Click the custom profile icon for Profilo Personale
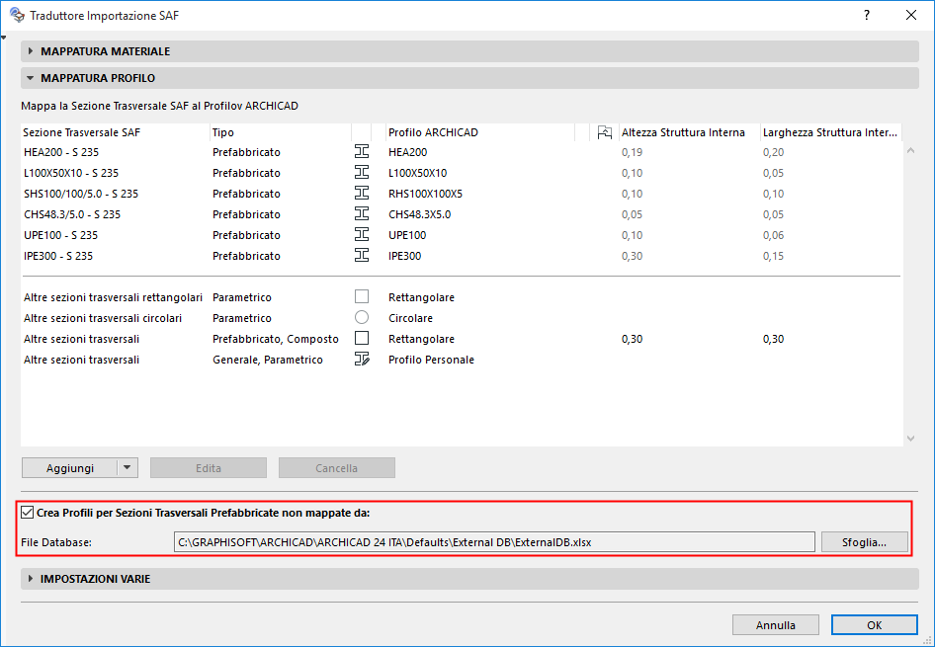The image size is (935, 647). point(362,360)
